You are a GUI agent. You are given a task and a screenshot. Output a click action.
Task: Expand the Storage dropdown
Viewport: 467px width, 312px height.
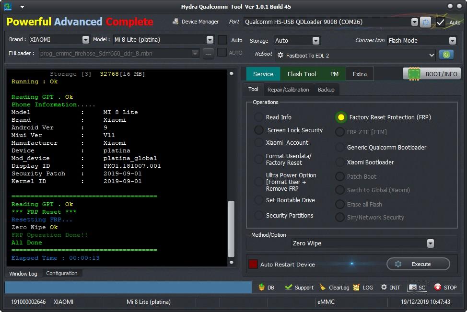click(x=316, y=40)
